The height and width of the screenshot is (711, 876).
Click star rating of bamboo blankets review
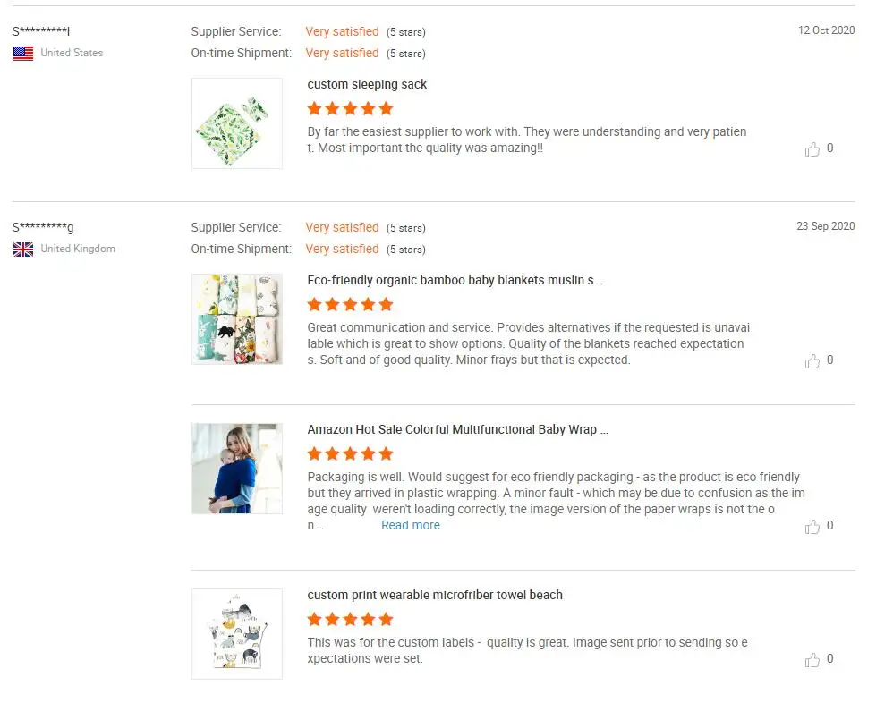350,305
